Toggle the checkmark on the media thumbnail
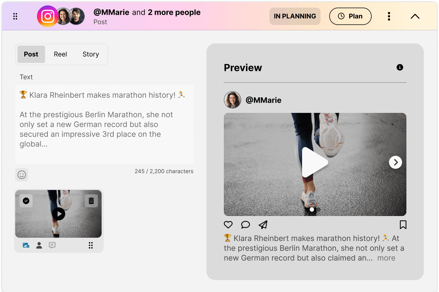This screenshot has height=292, width=439. coord(26,201)
